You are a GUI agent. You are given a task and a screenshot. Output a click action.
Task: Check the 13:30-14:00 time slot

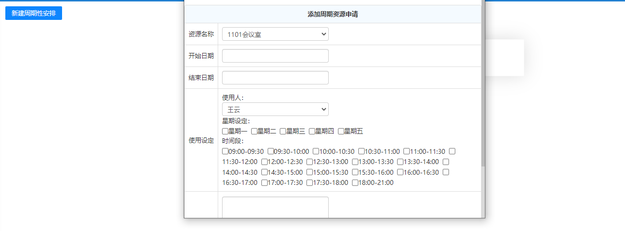pos(401,162)
